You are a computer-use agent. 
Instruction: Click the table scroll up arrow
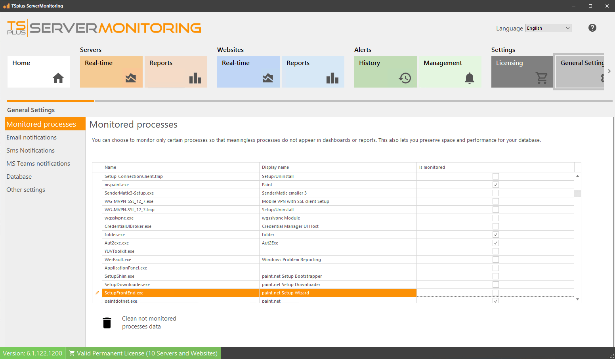tap(578, 176)
